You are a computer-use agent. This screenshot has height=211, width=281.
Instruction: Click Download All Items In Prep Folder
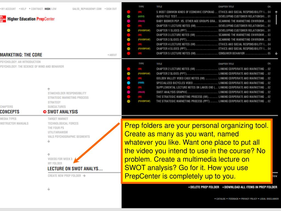tap(251, 187)
